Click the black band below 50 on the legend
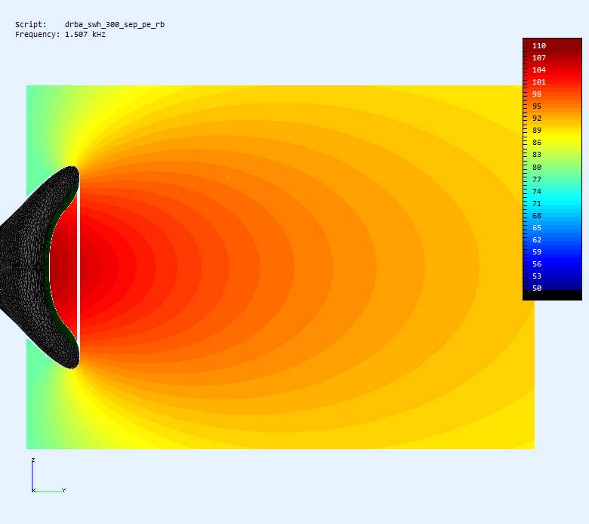The height and width of the screenshot is (524, 589). coord(552,295)
